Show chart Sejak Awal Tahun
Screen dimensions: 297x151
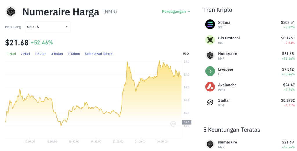click(98, 54)
